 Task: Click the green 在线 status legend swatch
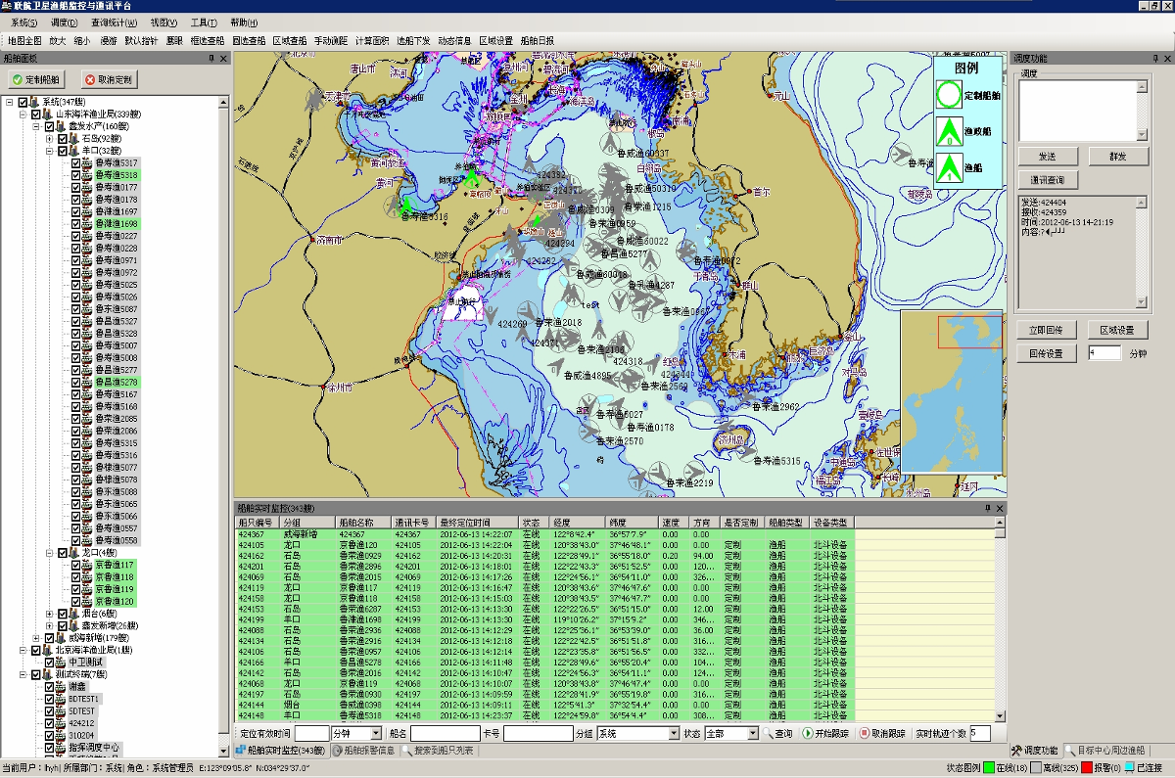pyautogui.click(x=989, y=768)
